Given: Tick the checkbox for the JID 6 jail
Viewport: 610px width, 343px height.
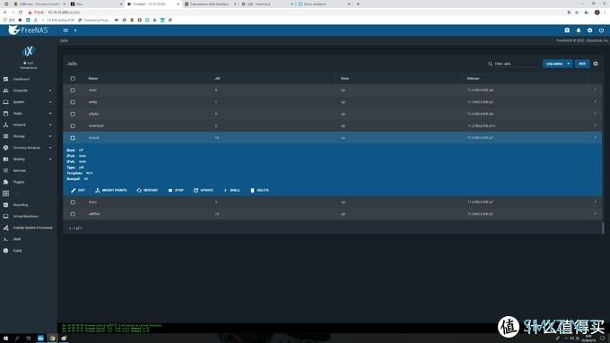Looking at the screenshot, I should (x=73, y=90).
